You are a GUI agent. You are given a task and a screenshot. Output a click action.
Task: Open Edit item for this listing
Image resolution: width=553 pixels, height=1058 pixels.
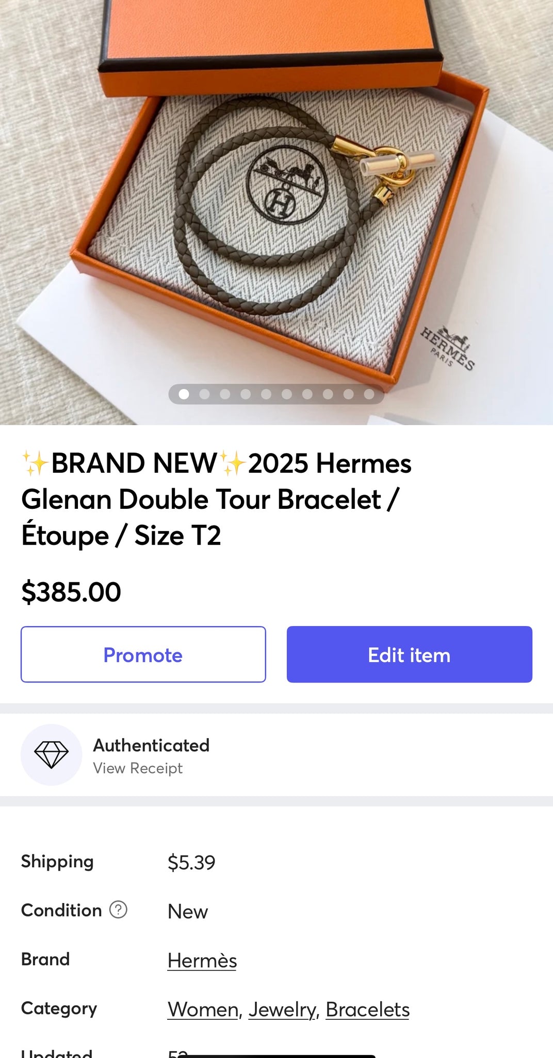(x=409, y=655)
